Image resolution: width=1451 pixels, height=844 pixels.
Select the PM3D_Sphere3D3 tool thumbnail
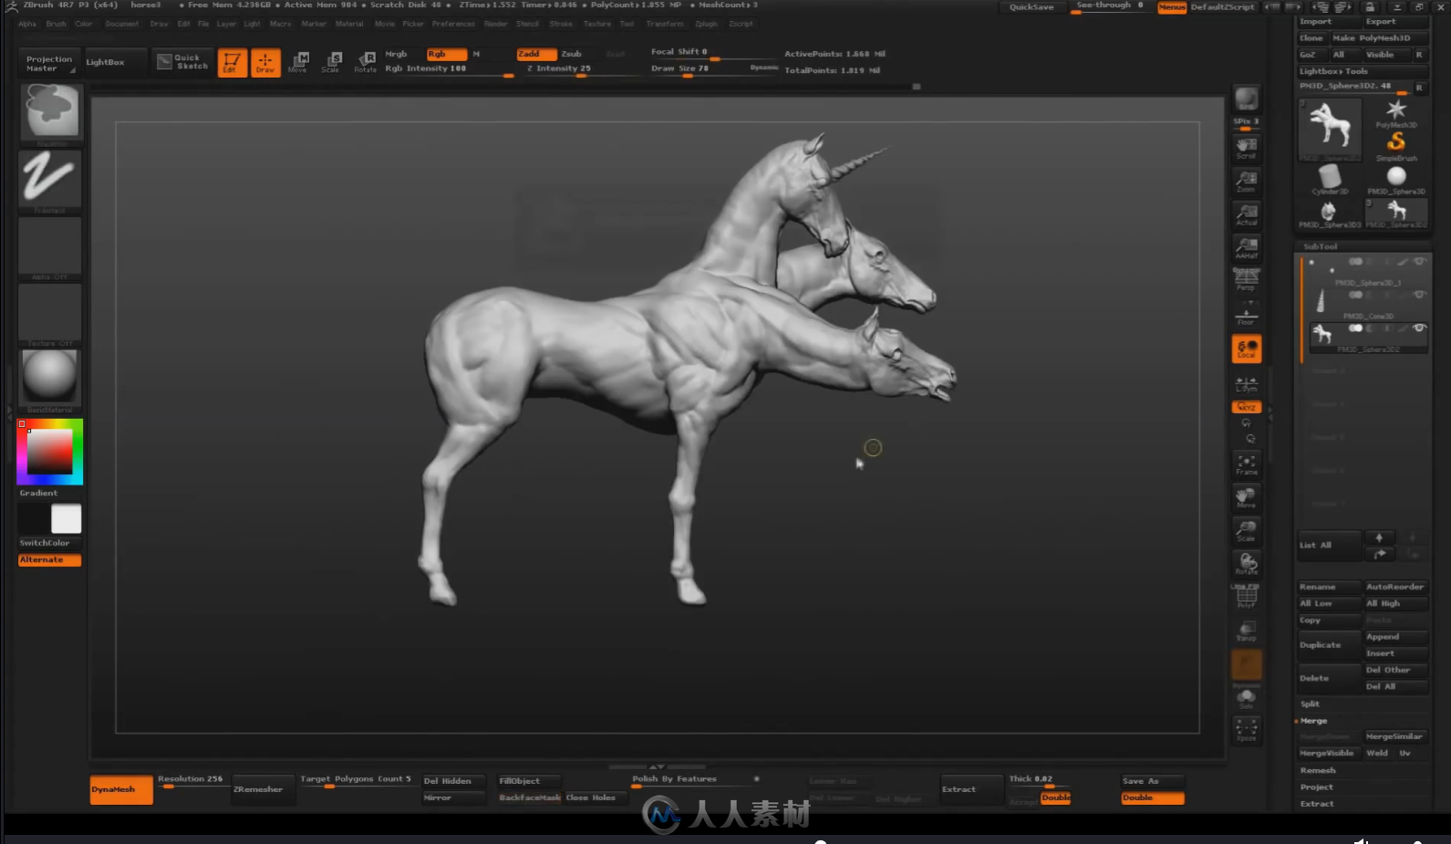tap(1330, 213)
